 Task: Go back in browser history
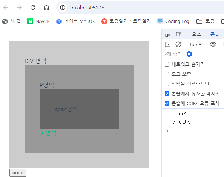click(x=6, y=8)
